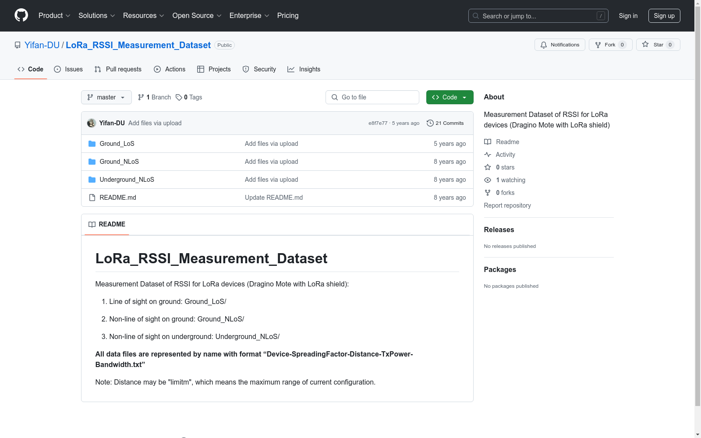The image size is (701, 438).
Task: Click the Insights graph icon
Action: click(291, 69)
